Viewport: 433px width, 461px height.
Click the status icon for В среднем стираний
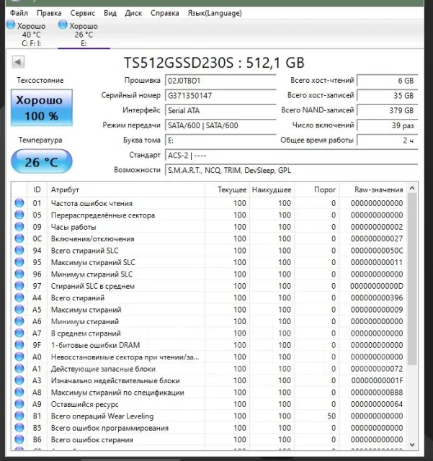point(19,333)
